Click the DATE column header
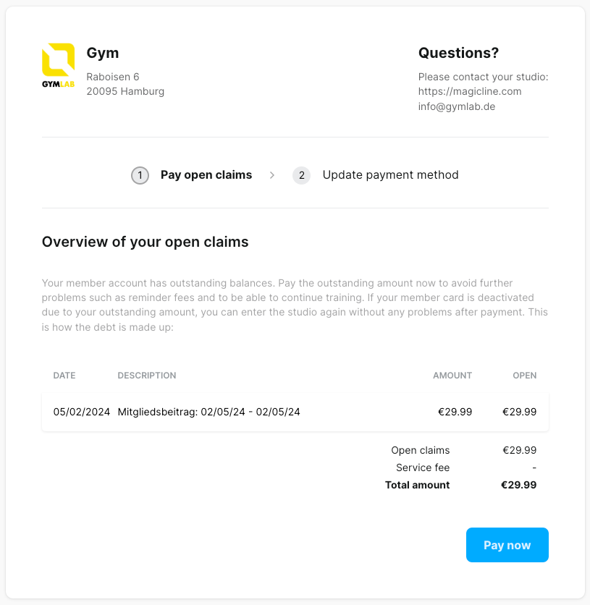Screen dimensions: 590x605 [x=64, y=376]
